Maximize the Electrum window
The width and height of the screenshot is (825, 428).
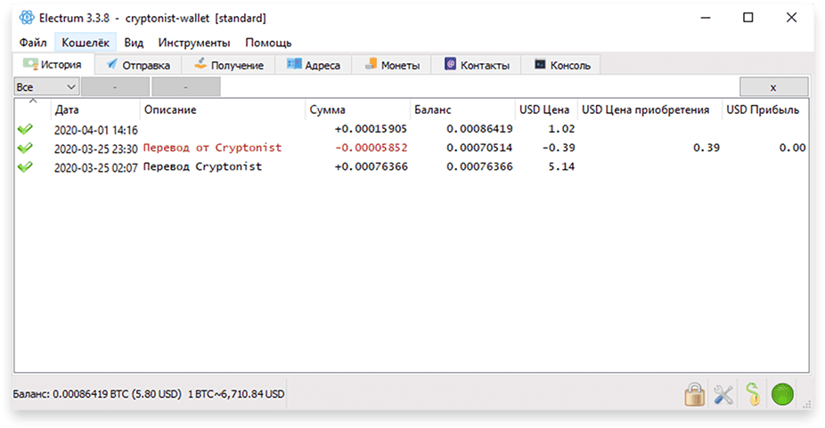click(748, 18)
